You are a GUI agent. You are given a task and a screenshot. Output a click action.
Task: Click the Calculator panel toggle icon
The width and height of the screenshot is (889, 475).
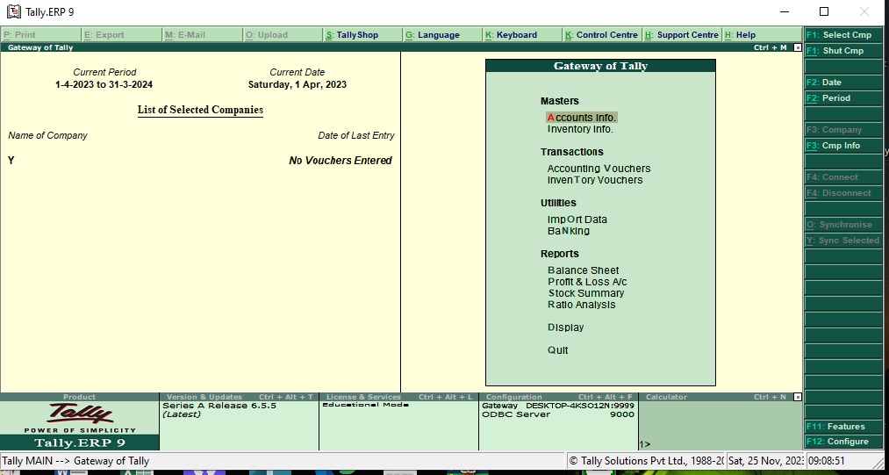point(797,397)
